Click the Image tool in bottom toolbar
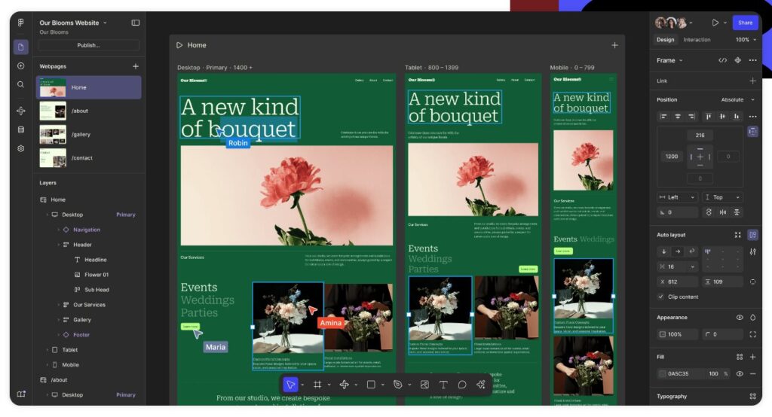Screen dimensions: 772x417 pos(424,385)
